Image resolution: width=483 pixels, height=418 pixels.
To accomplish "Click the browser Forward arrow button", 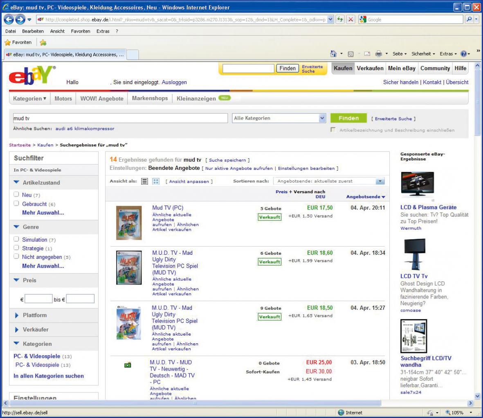I will 20,19.
